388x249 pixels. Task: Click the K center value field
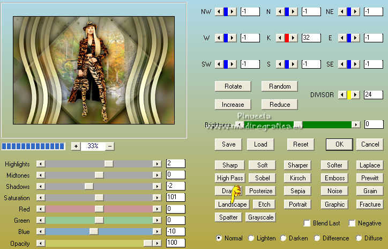coord(311,38)
